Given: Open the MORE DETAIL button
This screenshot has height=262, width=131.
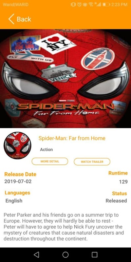Looking at the screenshot, I should point(50,161).
